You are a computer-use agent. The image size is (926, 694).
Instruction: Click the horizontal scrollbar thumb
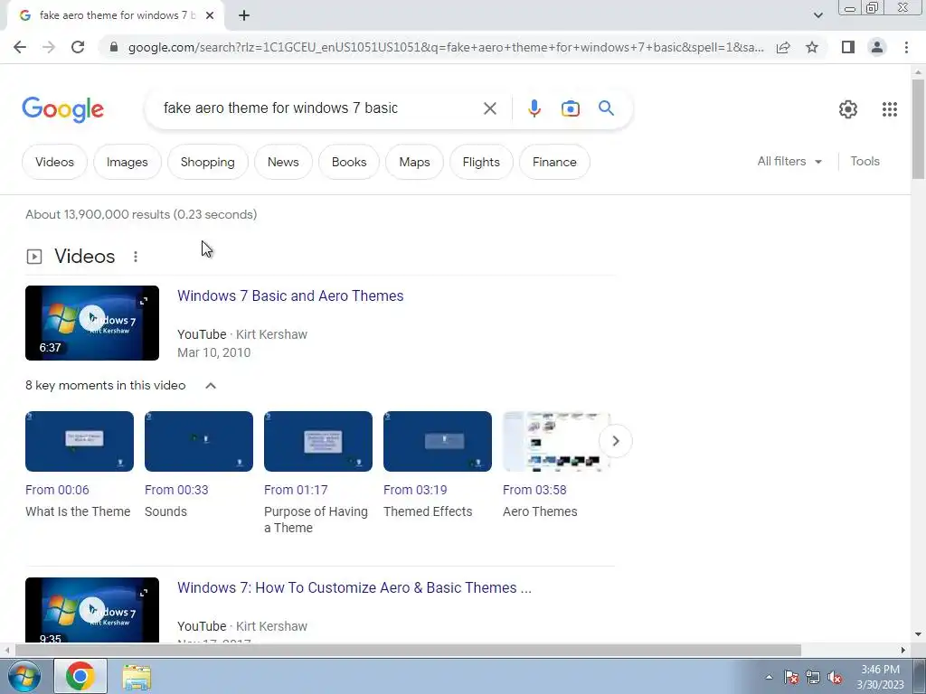408,650
